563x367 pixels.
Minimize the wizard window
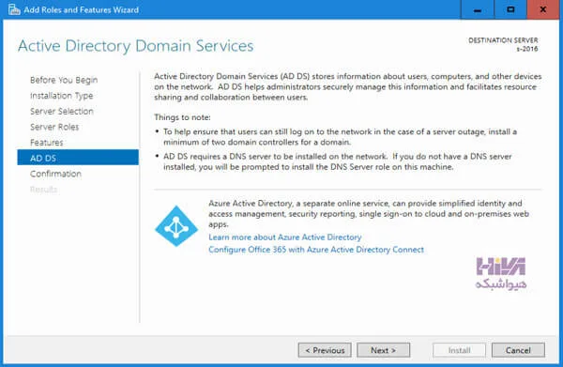pos(478,9)
